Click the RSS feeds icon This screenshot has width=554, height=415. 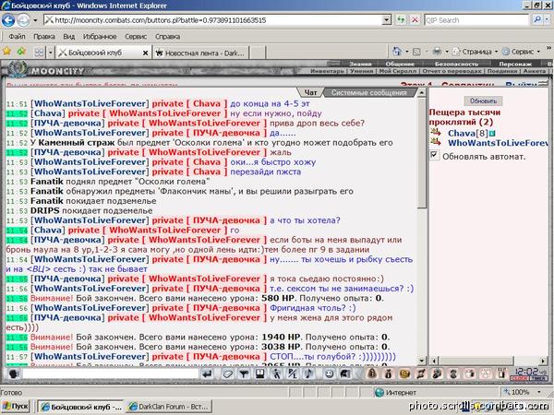pyautogui.click(x=416, y=53)
